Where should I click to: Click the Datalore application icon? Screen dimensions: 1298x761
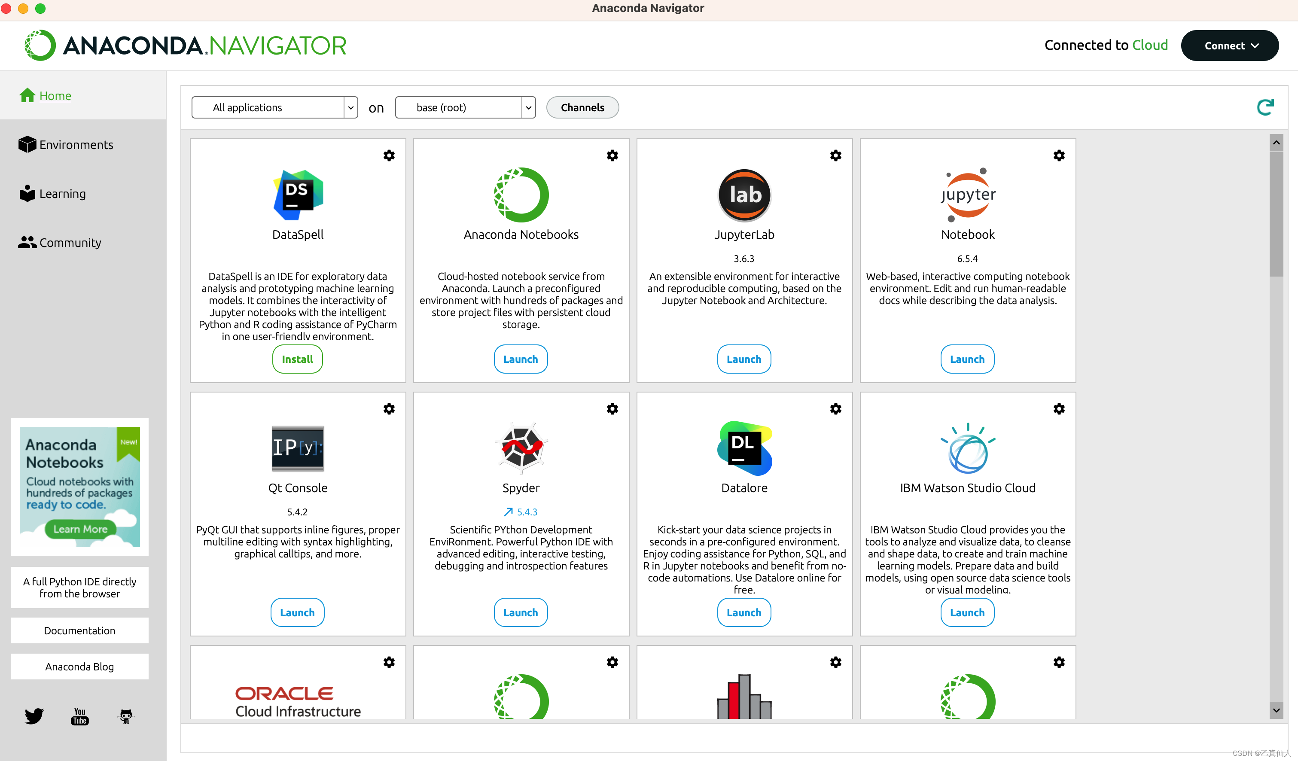pos(743,447)
